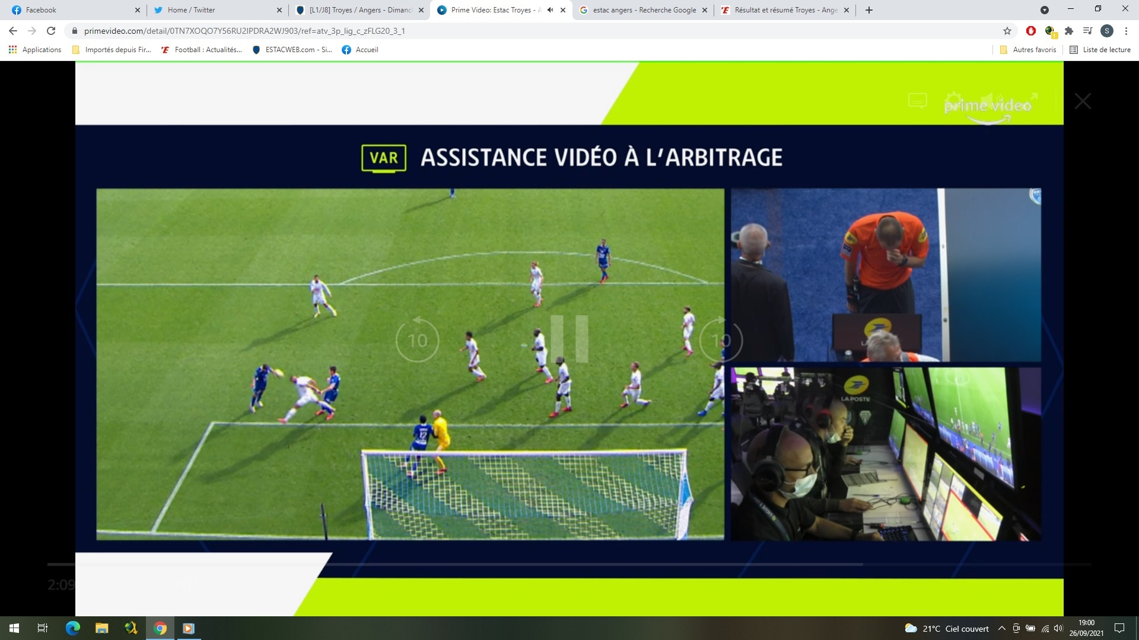Viewport: 1139px width, 640px height.
Task: Open Chrome three-dot menu
Action: click(x=1126, y=31)
